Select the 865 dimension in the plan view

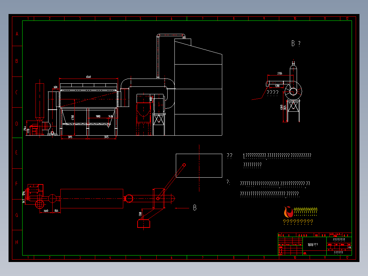coord(56,211)
